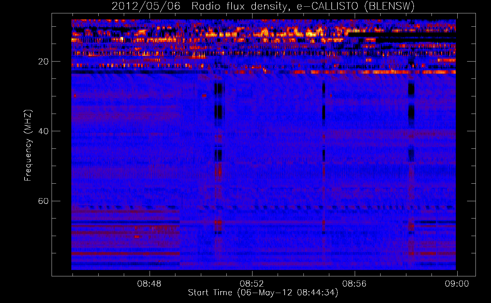The width and height of the screenshot is (491, 303).
Task: Click the '08:48' time tick label
Action: tap(149, 284)
